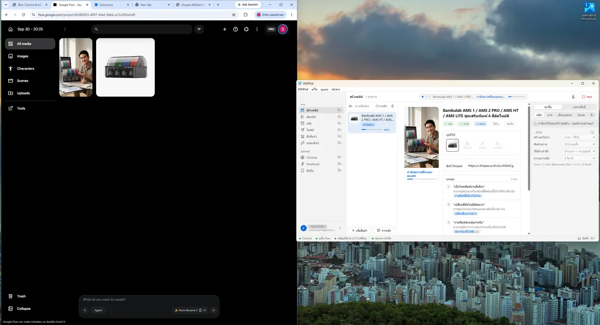This screenshot has height=325, width=600.
Task: Open โพสต์ send item in DiDiPick sidebar
Action: (322, 130)
